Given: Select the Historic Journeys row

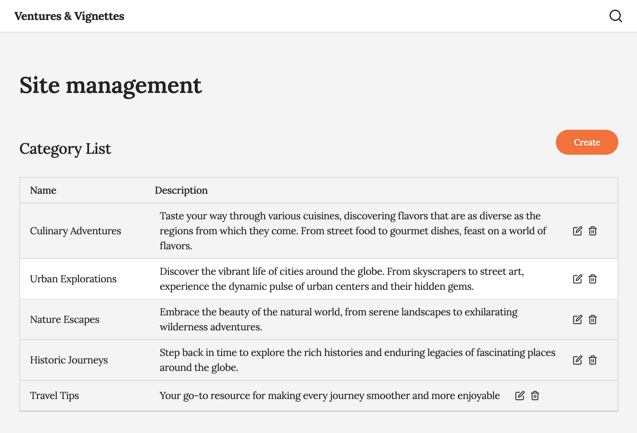Looking at the screenshot, I should [x=69, y=360].
